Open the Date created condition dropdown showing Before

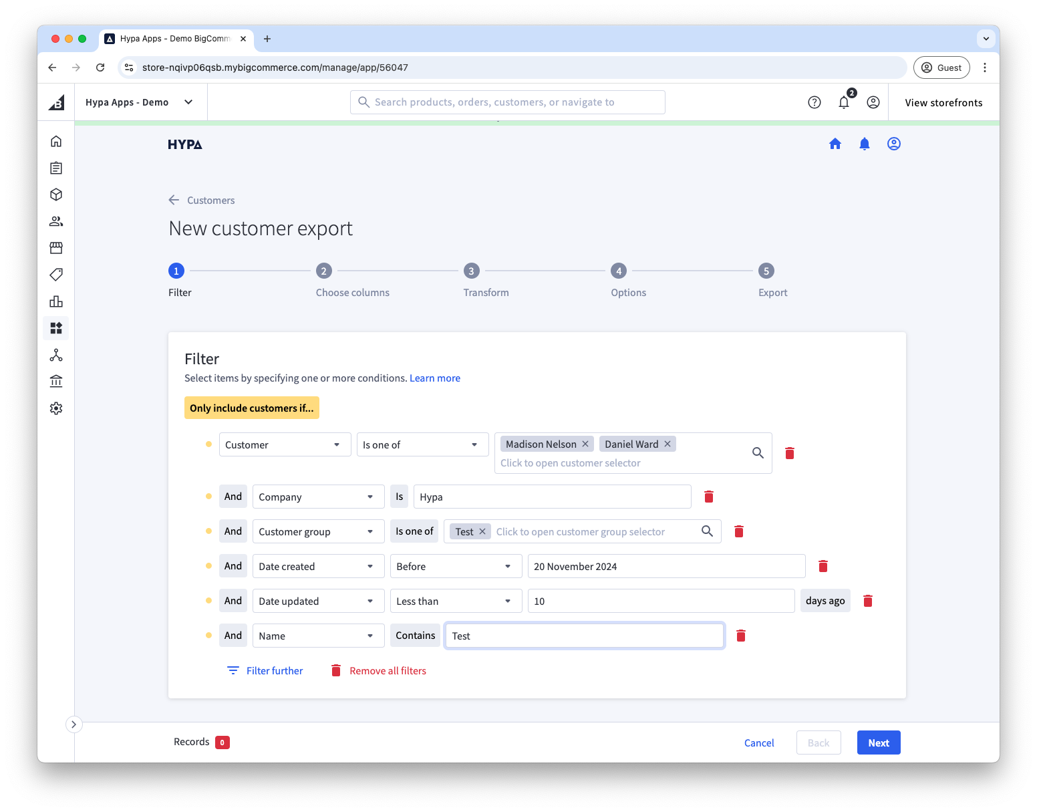pos(456,566)
